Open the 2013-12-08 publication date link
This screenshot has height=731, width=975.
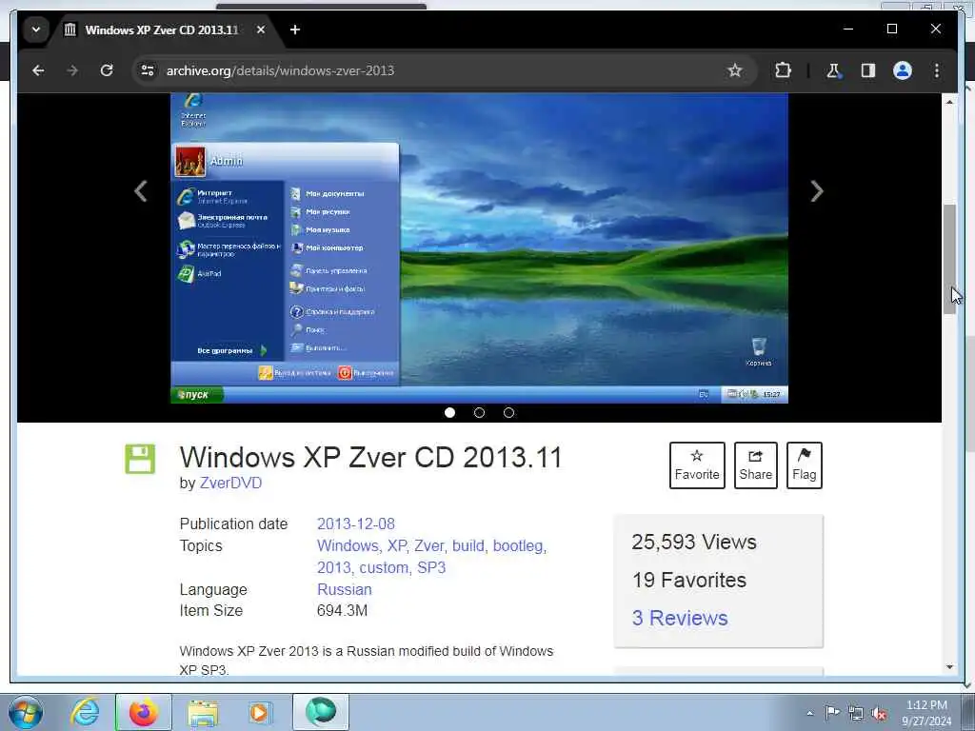click(356, 524)
